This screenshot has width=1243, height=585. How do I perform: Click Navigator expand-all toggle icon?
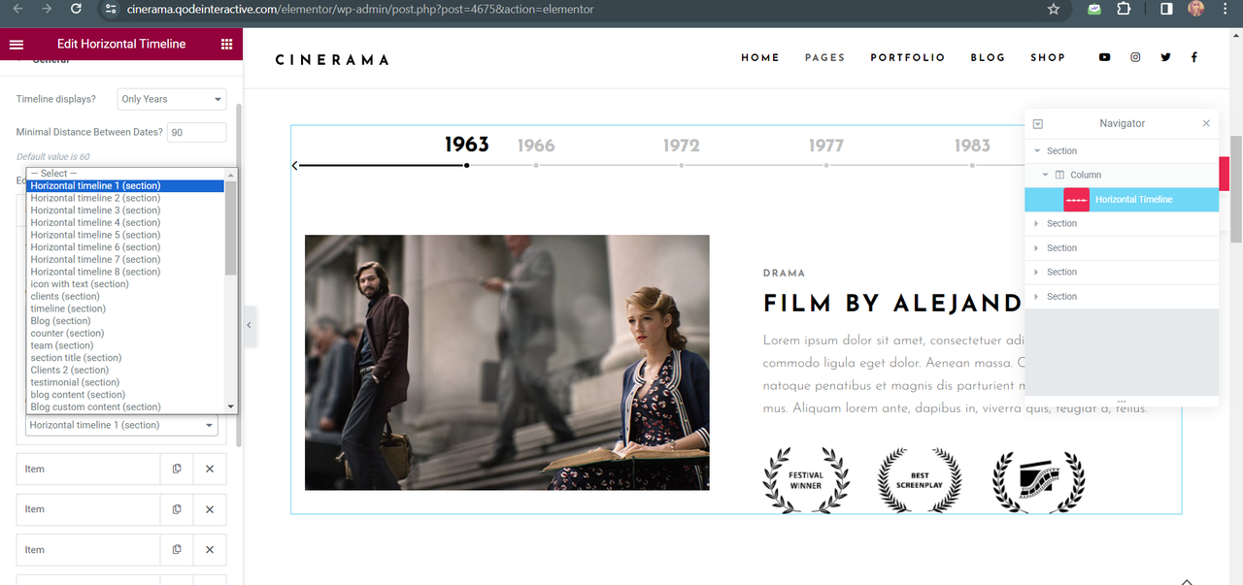click(1037, 123)
